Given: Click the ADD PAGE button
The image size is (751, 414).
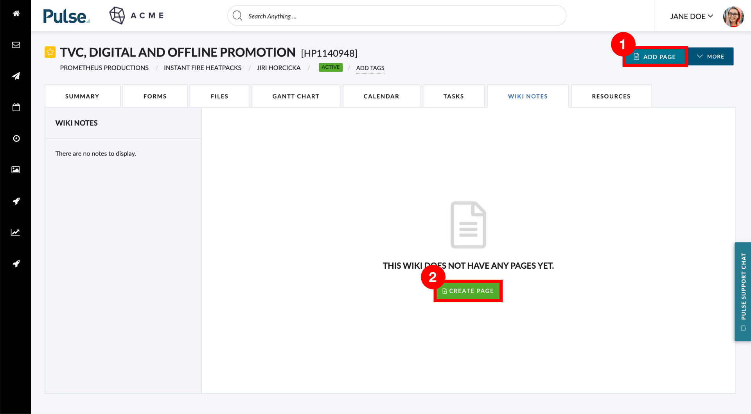Looking at the screenshot, I should [654, 57].
